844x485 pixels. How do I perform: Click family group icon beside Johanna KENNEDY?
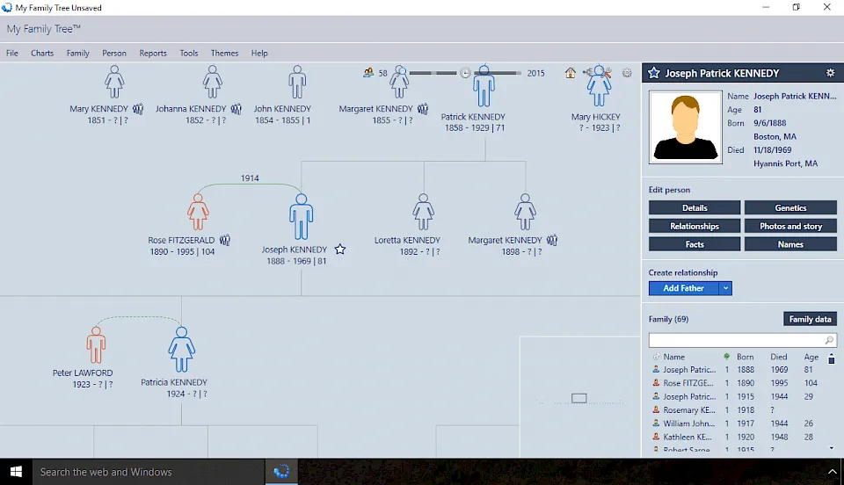pos(236,109)
